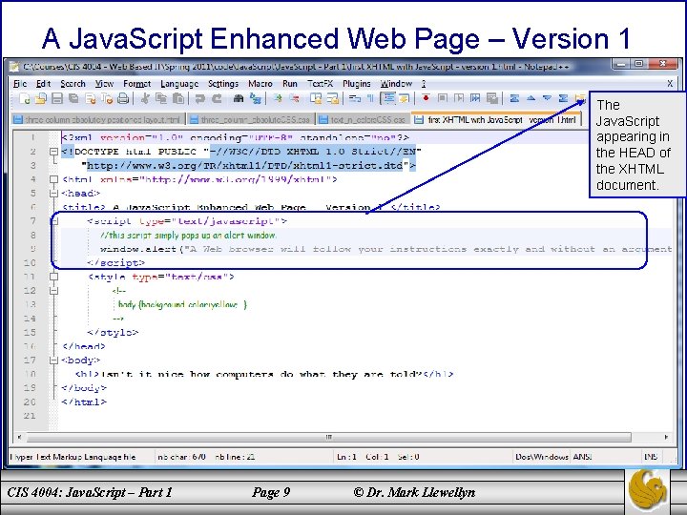The width and height of the screenshot is (687, 515).
Task: Collapse the DOCTYPE fold on line 2
Action: pyautogui.click(x=53, y=152)
